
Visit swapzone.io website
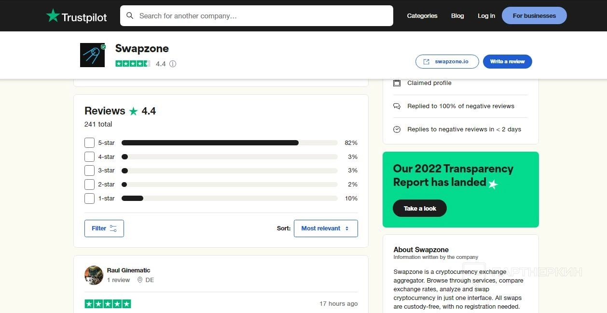click(447, 62)
